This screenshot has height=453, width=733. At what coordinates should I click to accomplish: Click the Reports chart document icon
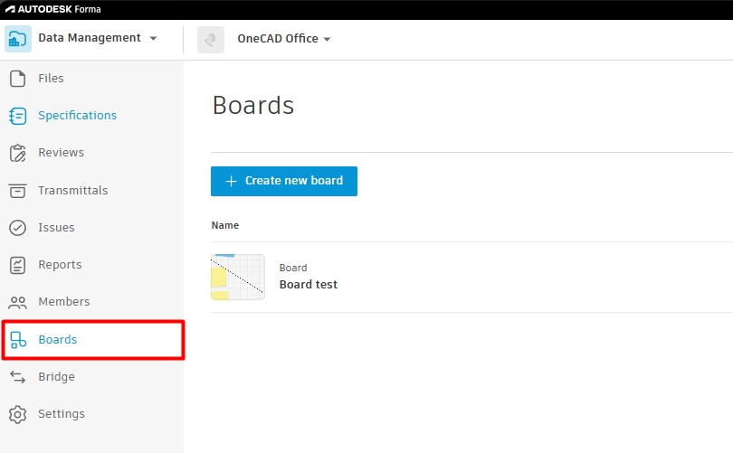(x=18, y=265)
